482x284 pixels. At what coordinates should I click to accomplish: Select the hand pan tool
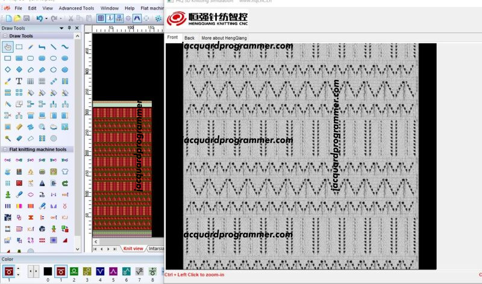point(8,47)
